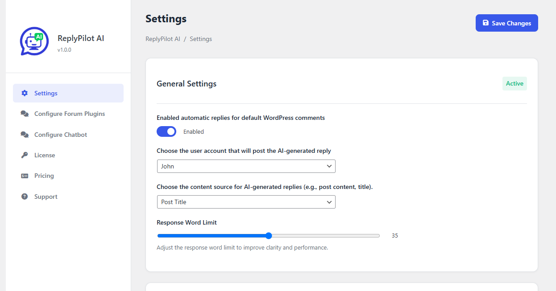
Task: Click the Pricing money icon
Action: click(25, 176)
